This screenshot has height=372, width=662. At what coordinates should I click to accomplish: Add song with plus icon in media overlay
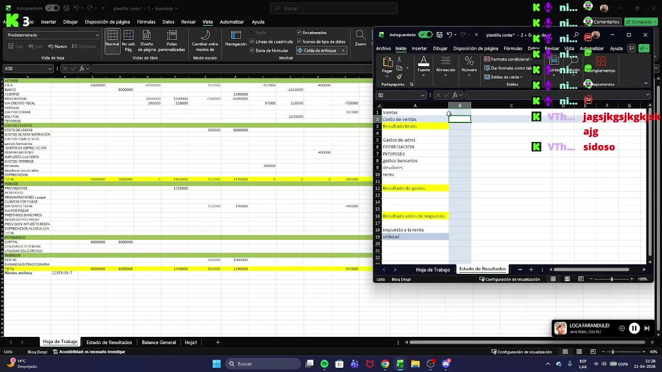(x=622, y=328)
